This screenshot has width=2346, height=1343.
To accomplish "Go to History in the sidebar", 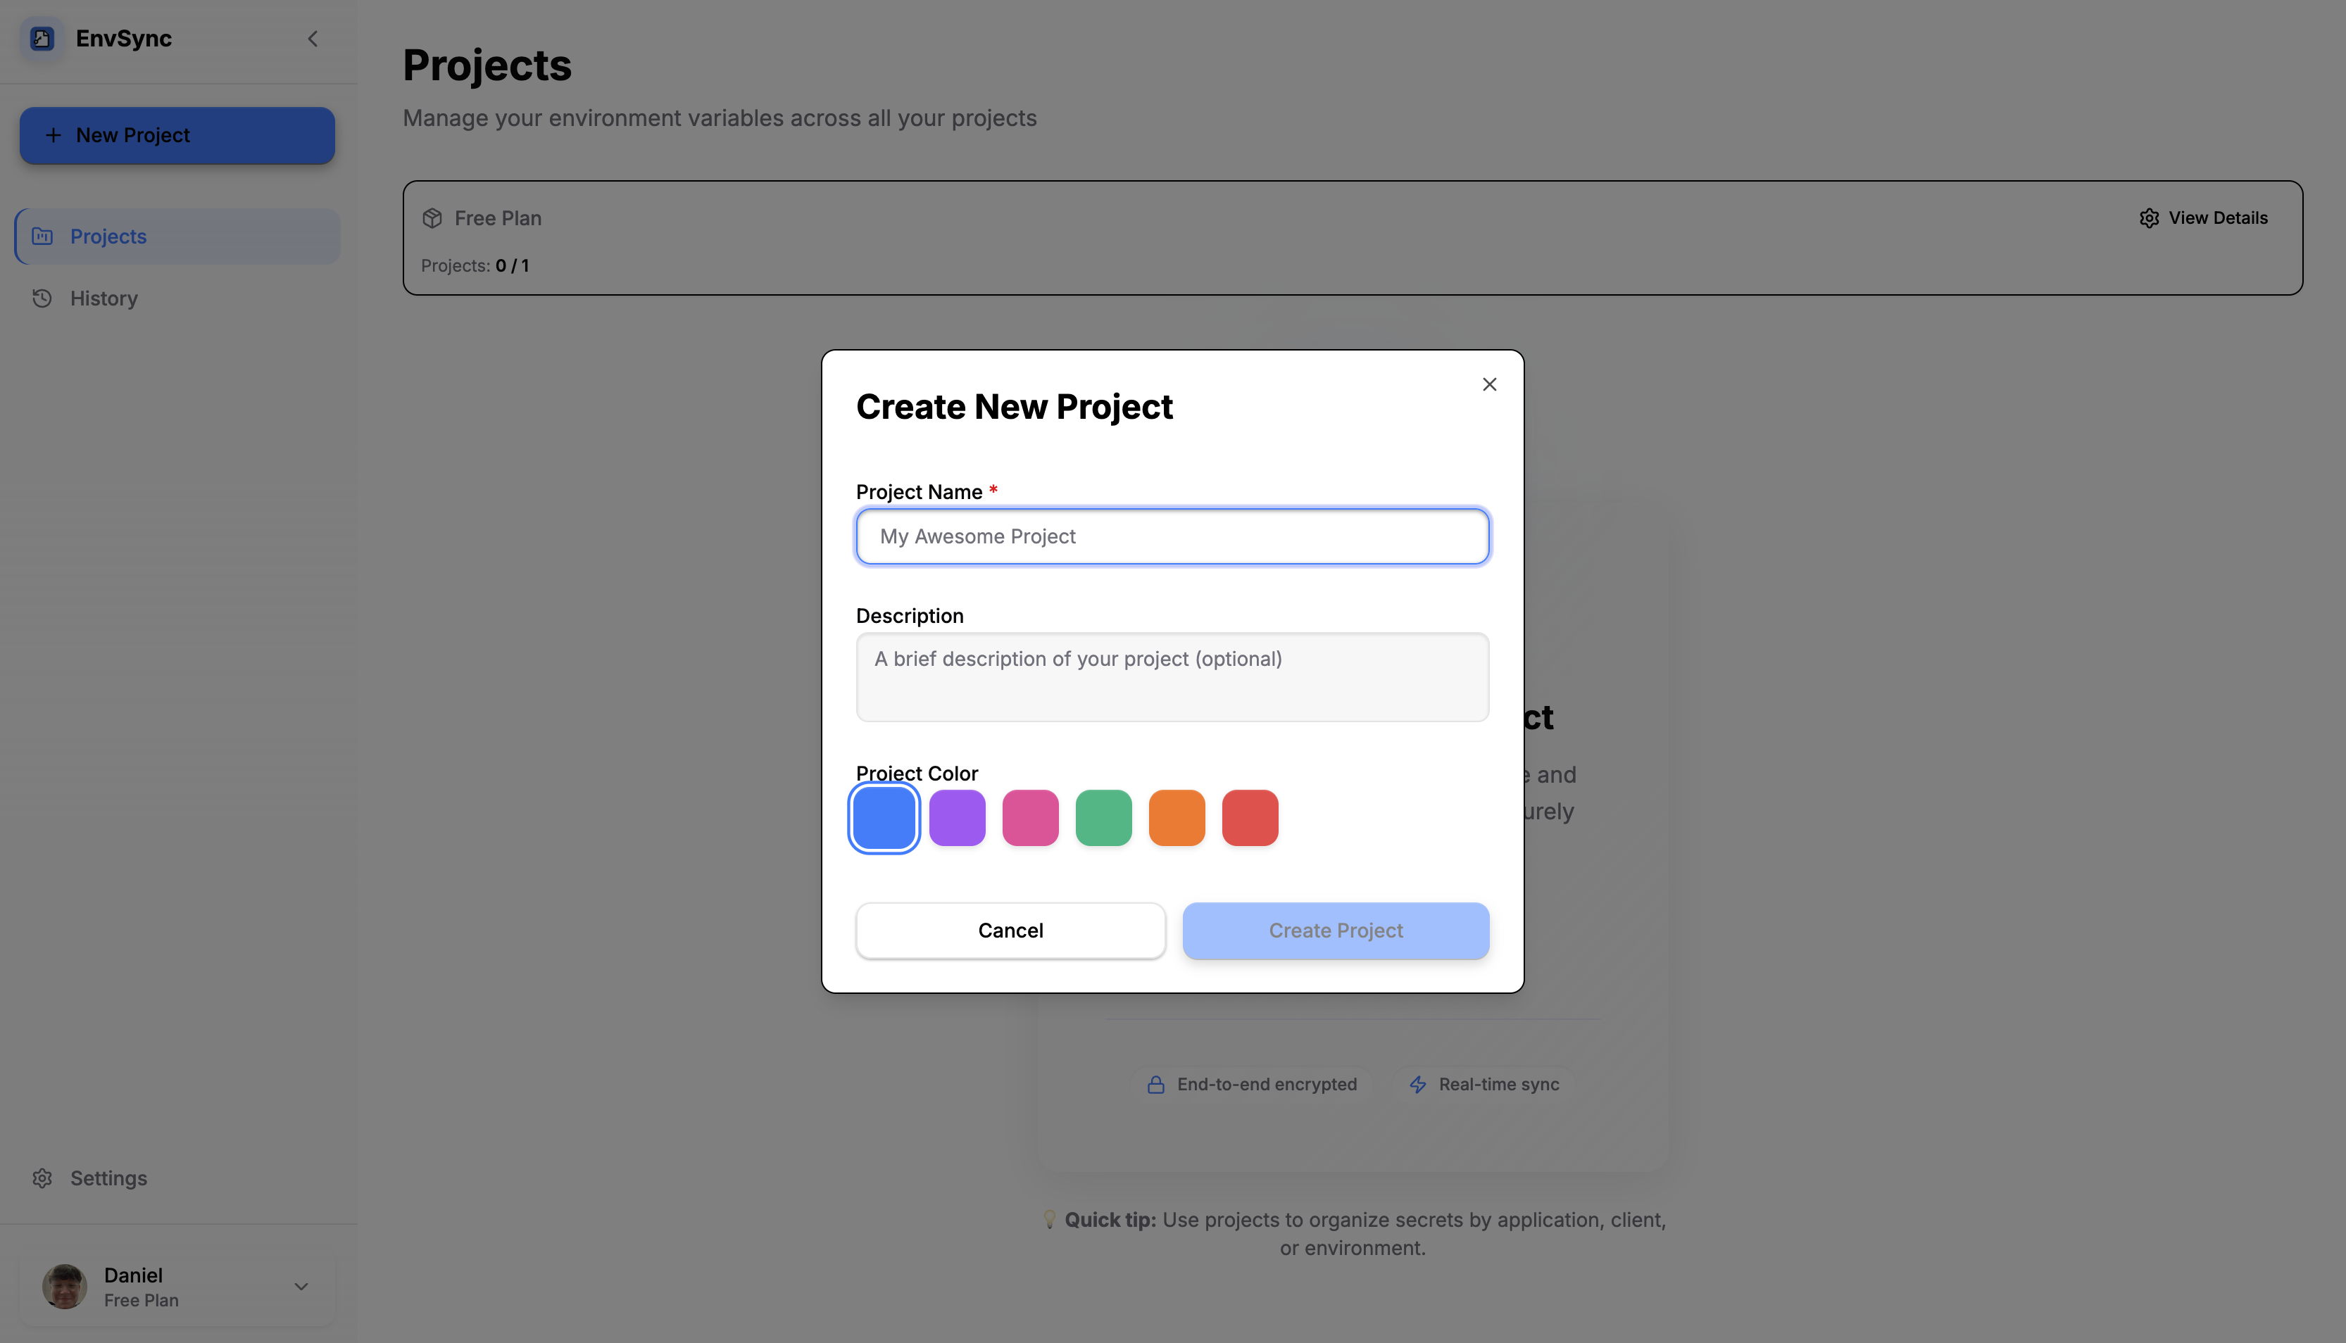I will pos(103,298).
